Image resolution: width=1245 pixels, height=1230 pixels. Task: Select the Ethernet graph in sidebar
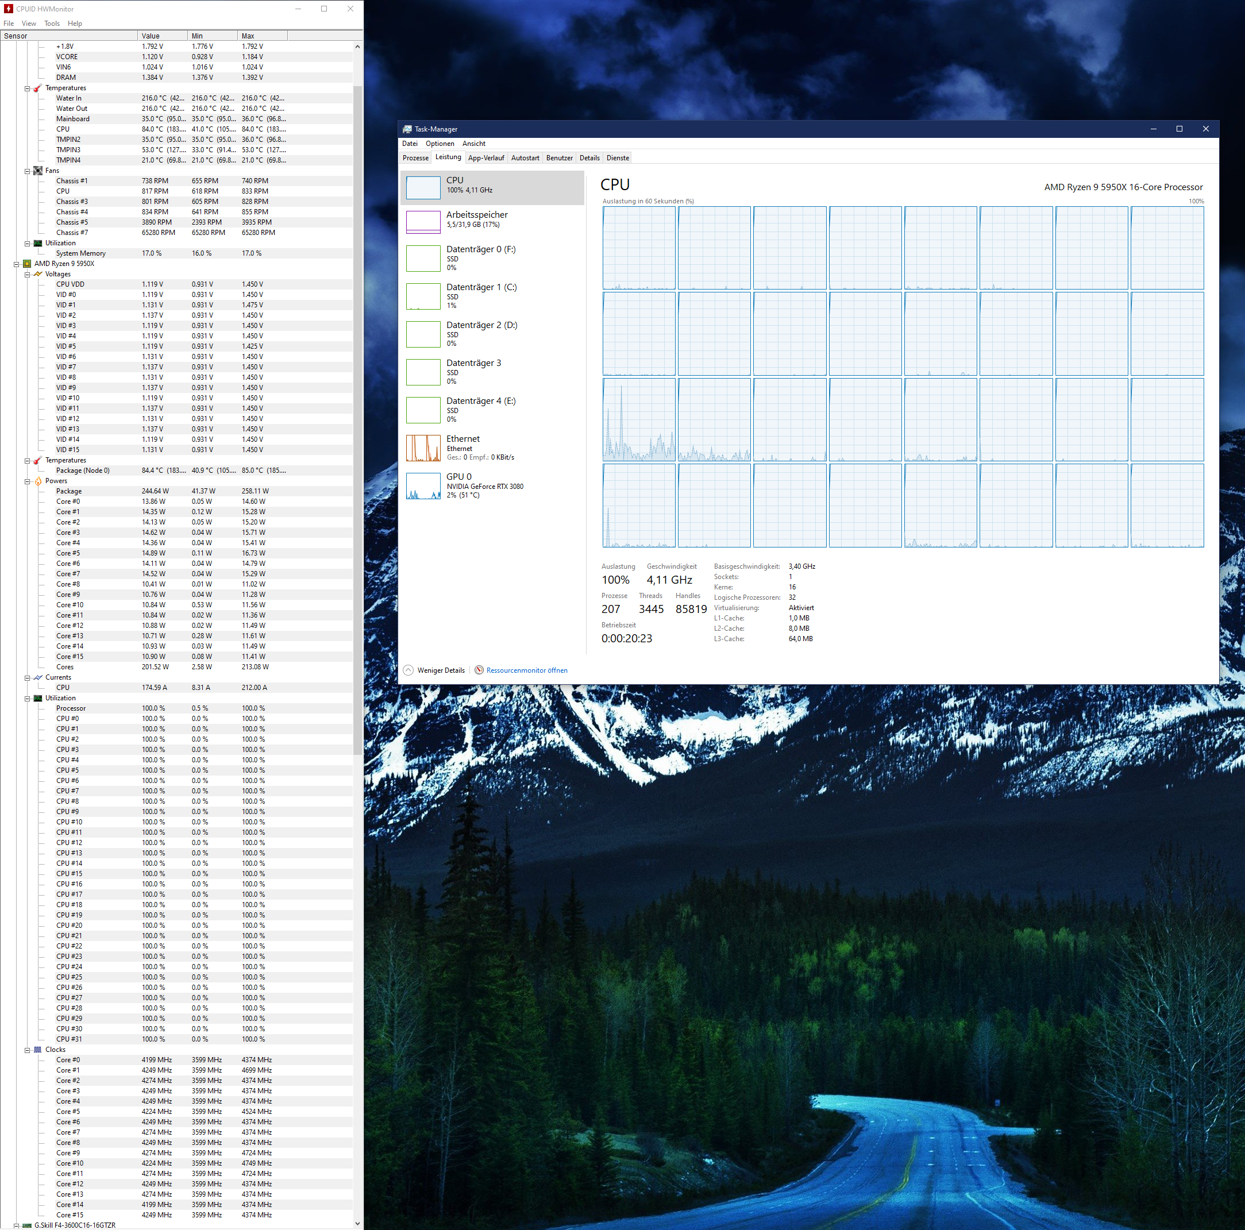click(x=423, y=448)
